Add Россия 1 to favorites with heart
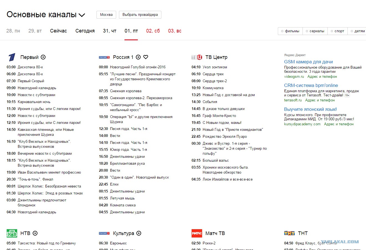This screenshot has height=250, width=366. pos(146,57)
